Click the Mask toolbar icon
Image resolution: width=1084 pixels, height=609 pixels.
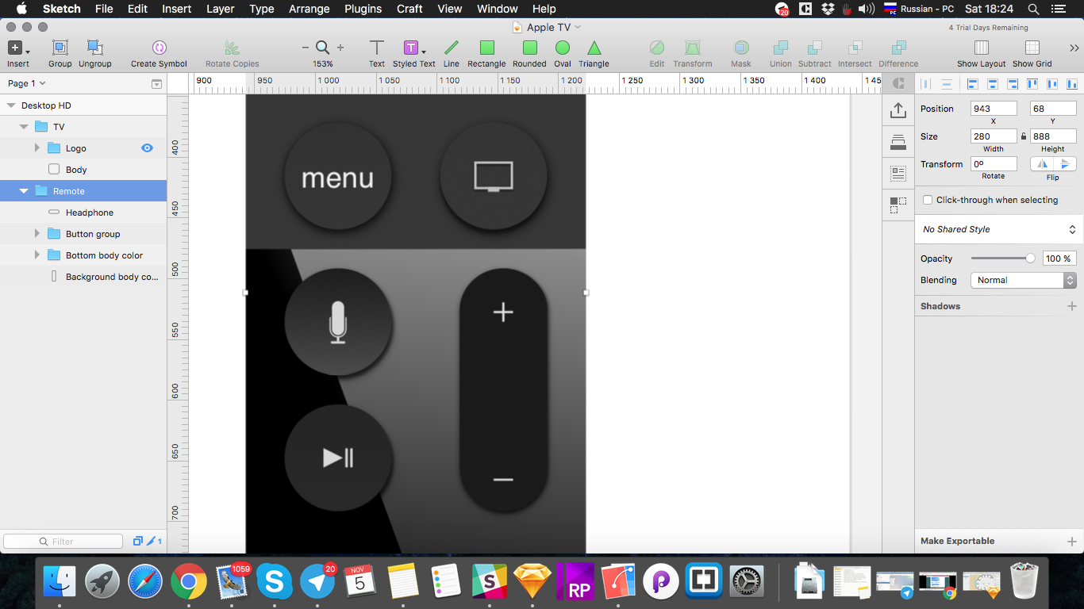click(x=741, y=48)
